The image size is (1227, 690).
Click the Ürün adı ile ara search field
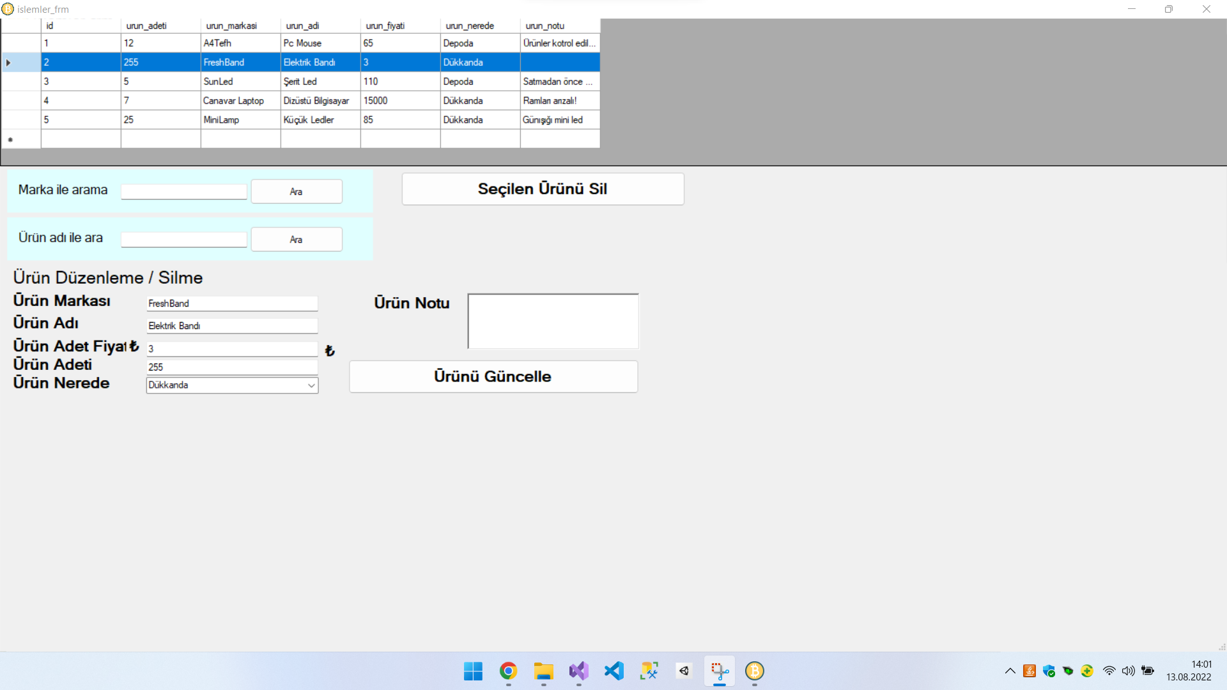click(x=184, y=240)
